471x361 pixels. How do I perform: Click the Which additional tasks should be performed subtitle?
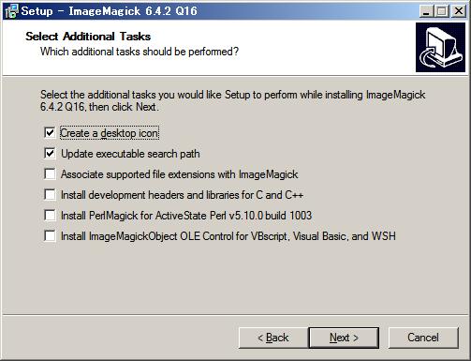140,52
